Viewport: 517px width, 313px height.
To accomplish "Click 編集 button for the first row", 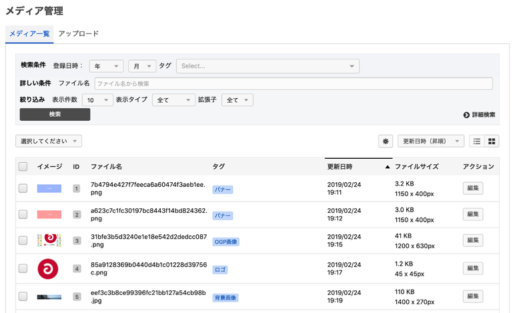I will [x=473, y=189].
